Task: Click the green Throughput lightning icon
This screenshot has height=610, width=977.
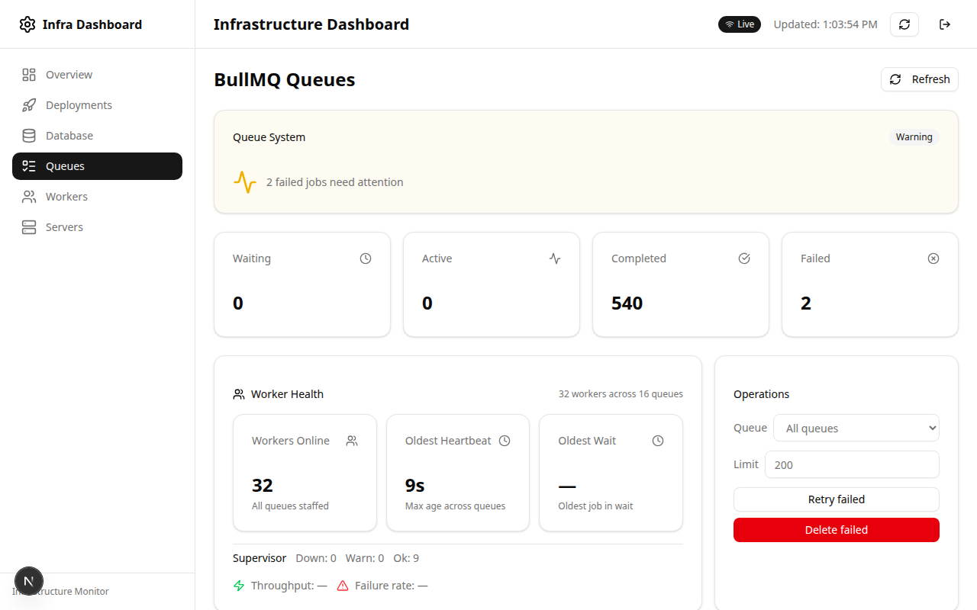Action: [239, 586]
